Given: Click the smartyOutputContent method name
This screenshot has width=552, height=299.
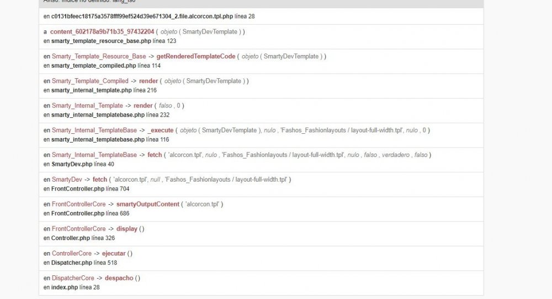Looking at the screenshot, I should 148,204.
